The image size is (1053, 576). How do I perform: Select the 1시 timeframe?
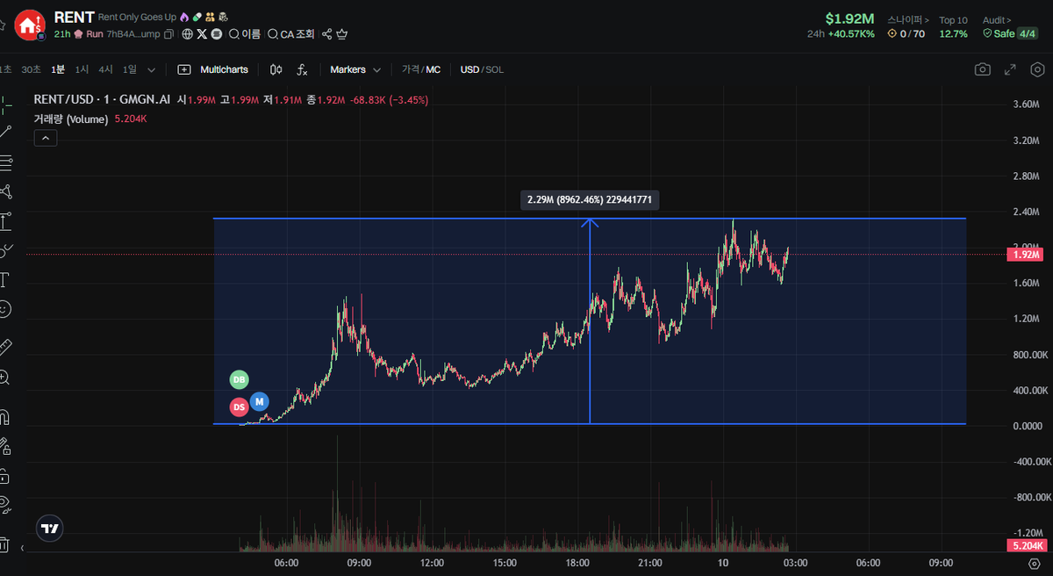click(x=82, y=69)
